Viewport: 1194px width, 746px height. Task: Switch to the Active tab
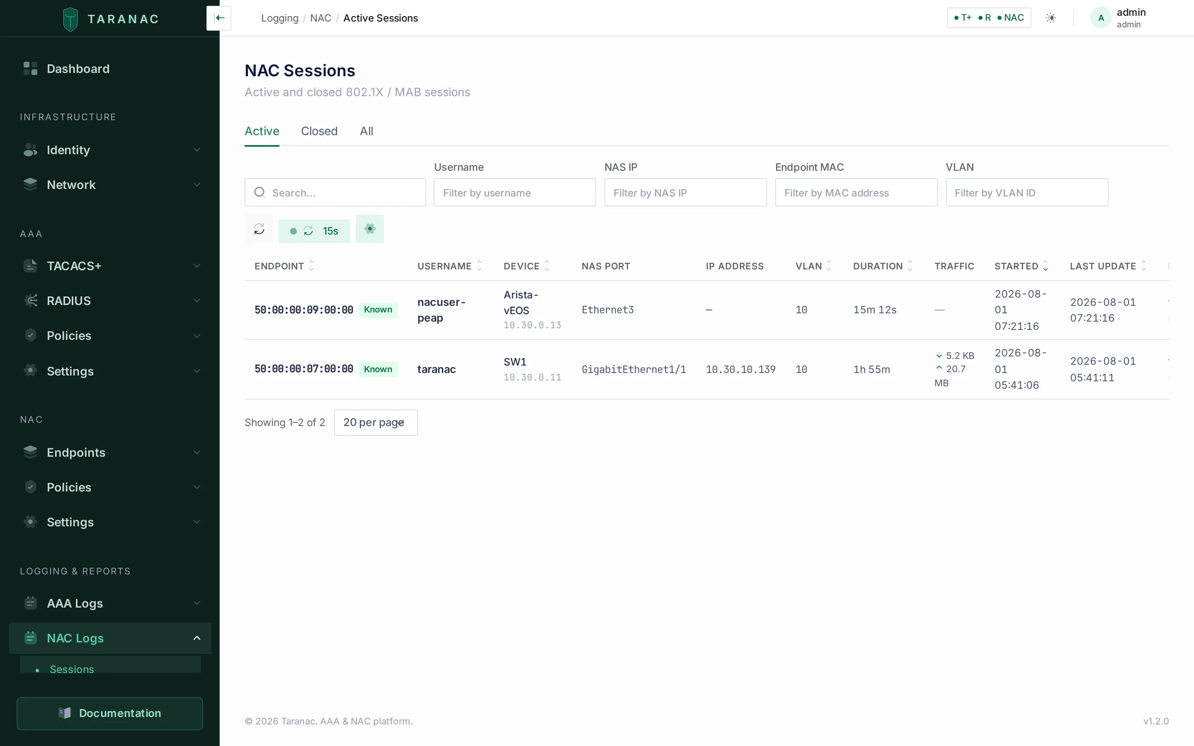coord(262,131)
